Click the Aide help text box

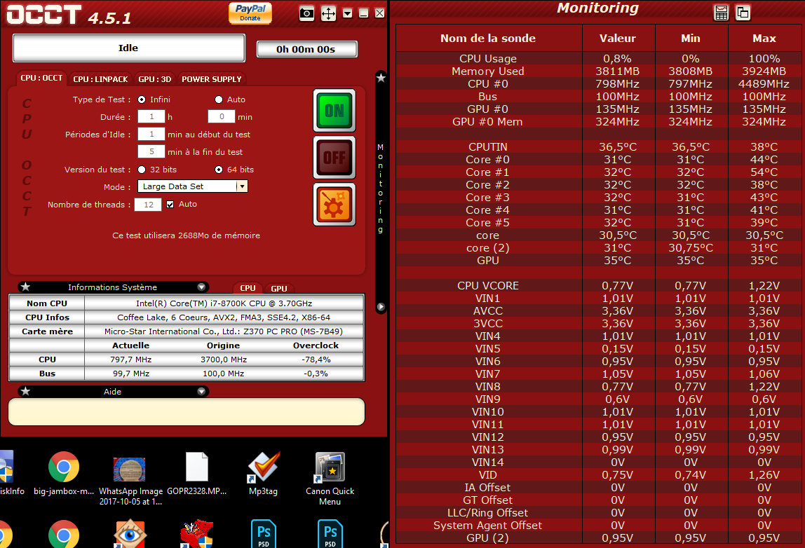187,411
